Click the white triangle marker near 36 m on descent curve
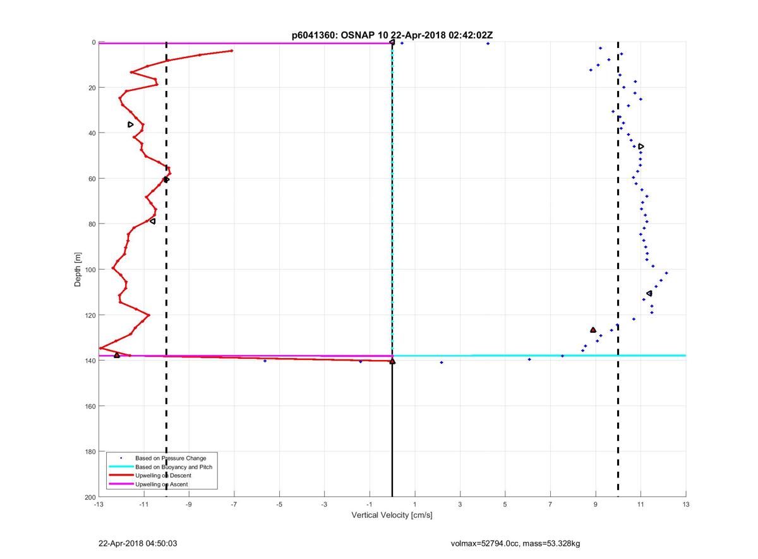Screen dimensions: 758x559 (x=131, y=124)
